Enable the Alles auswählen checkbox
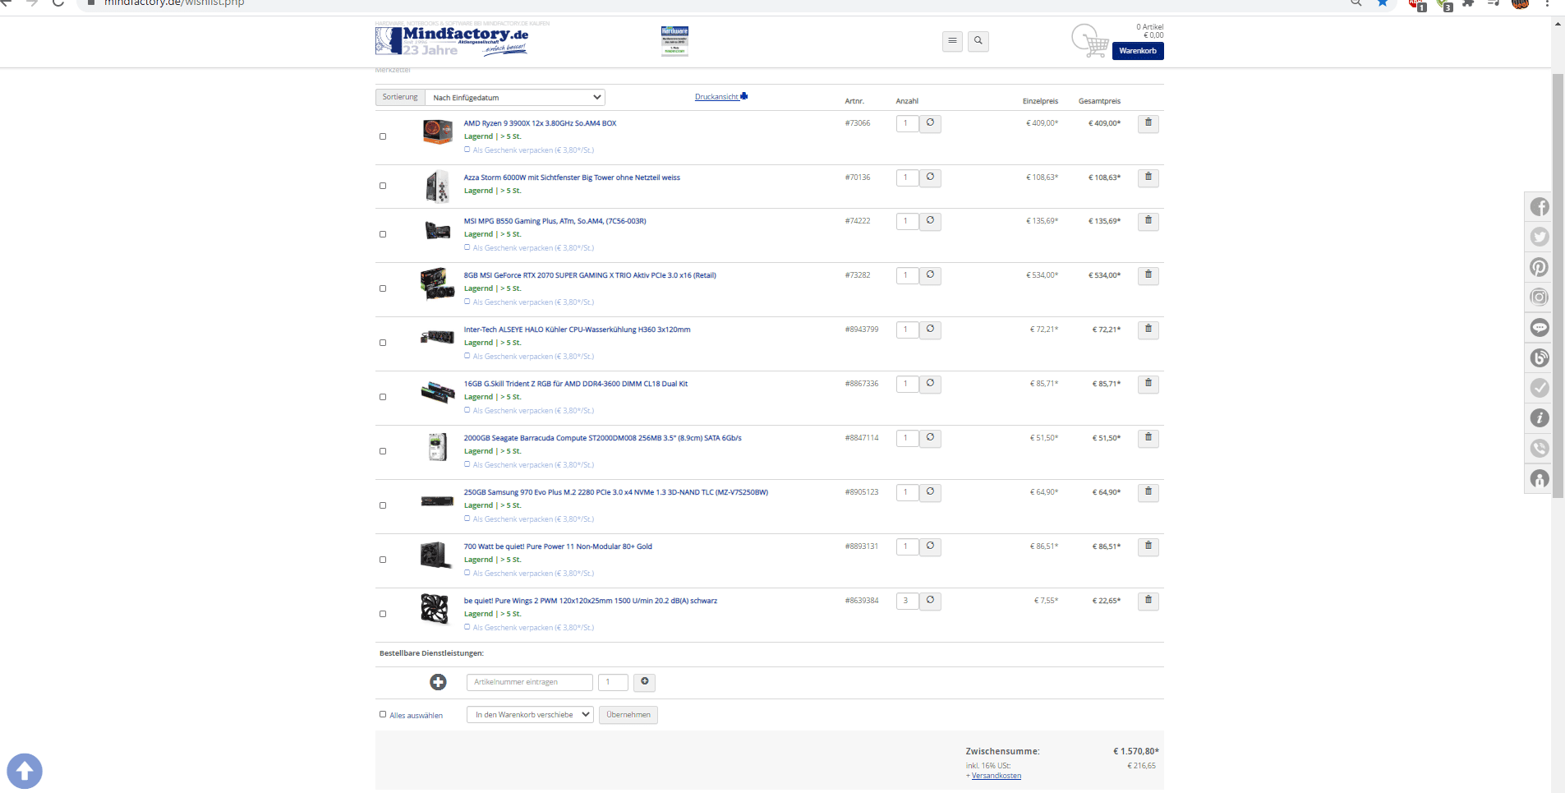The height and width of the screenshot is (793, 1565). coord(383,715)
